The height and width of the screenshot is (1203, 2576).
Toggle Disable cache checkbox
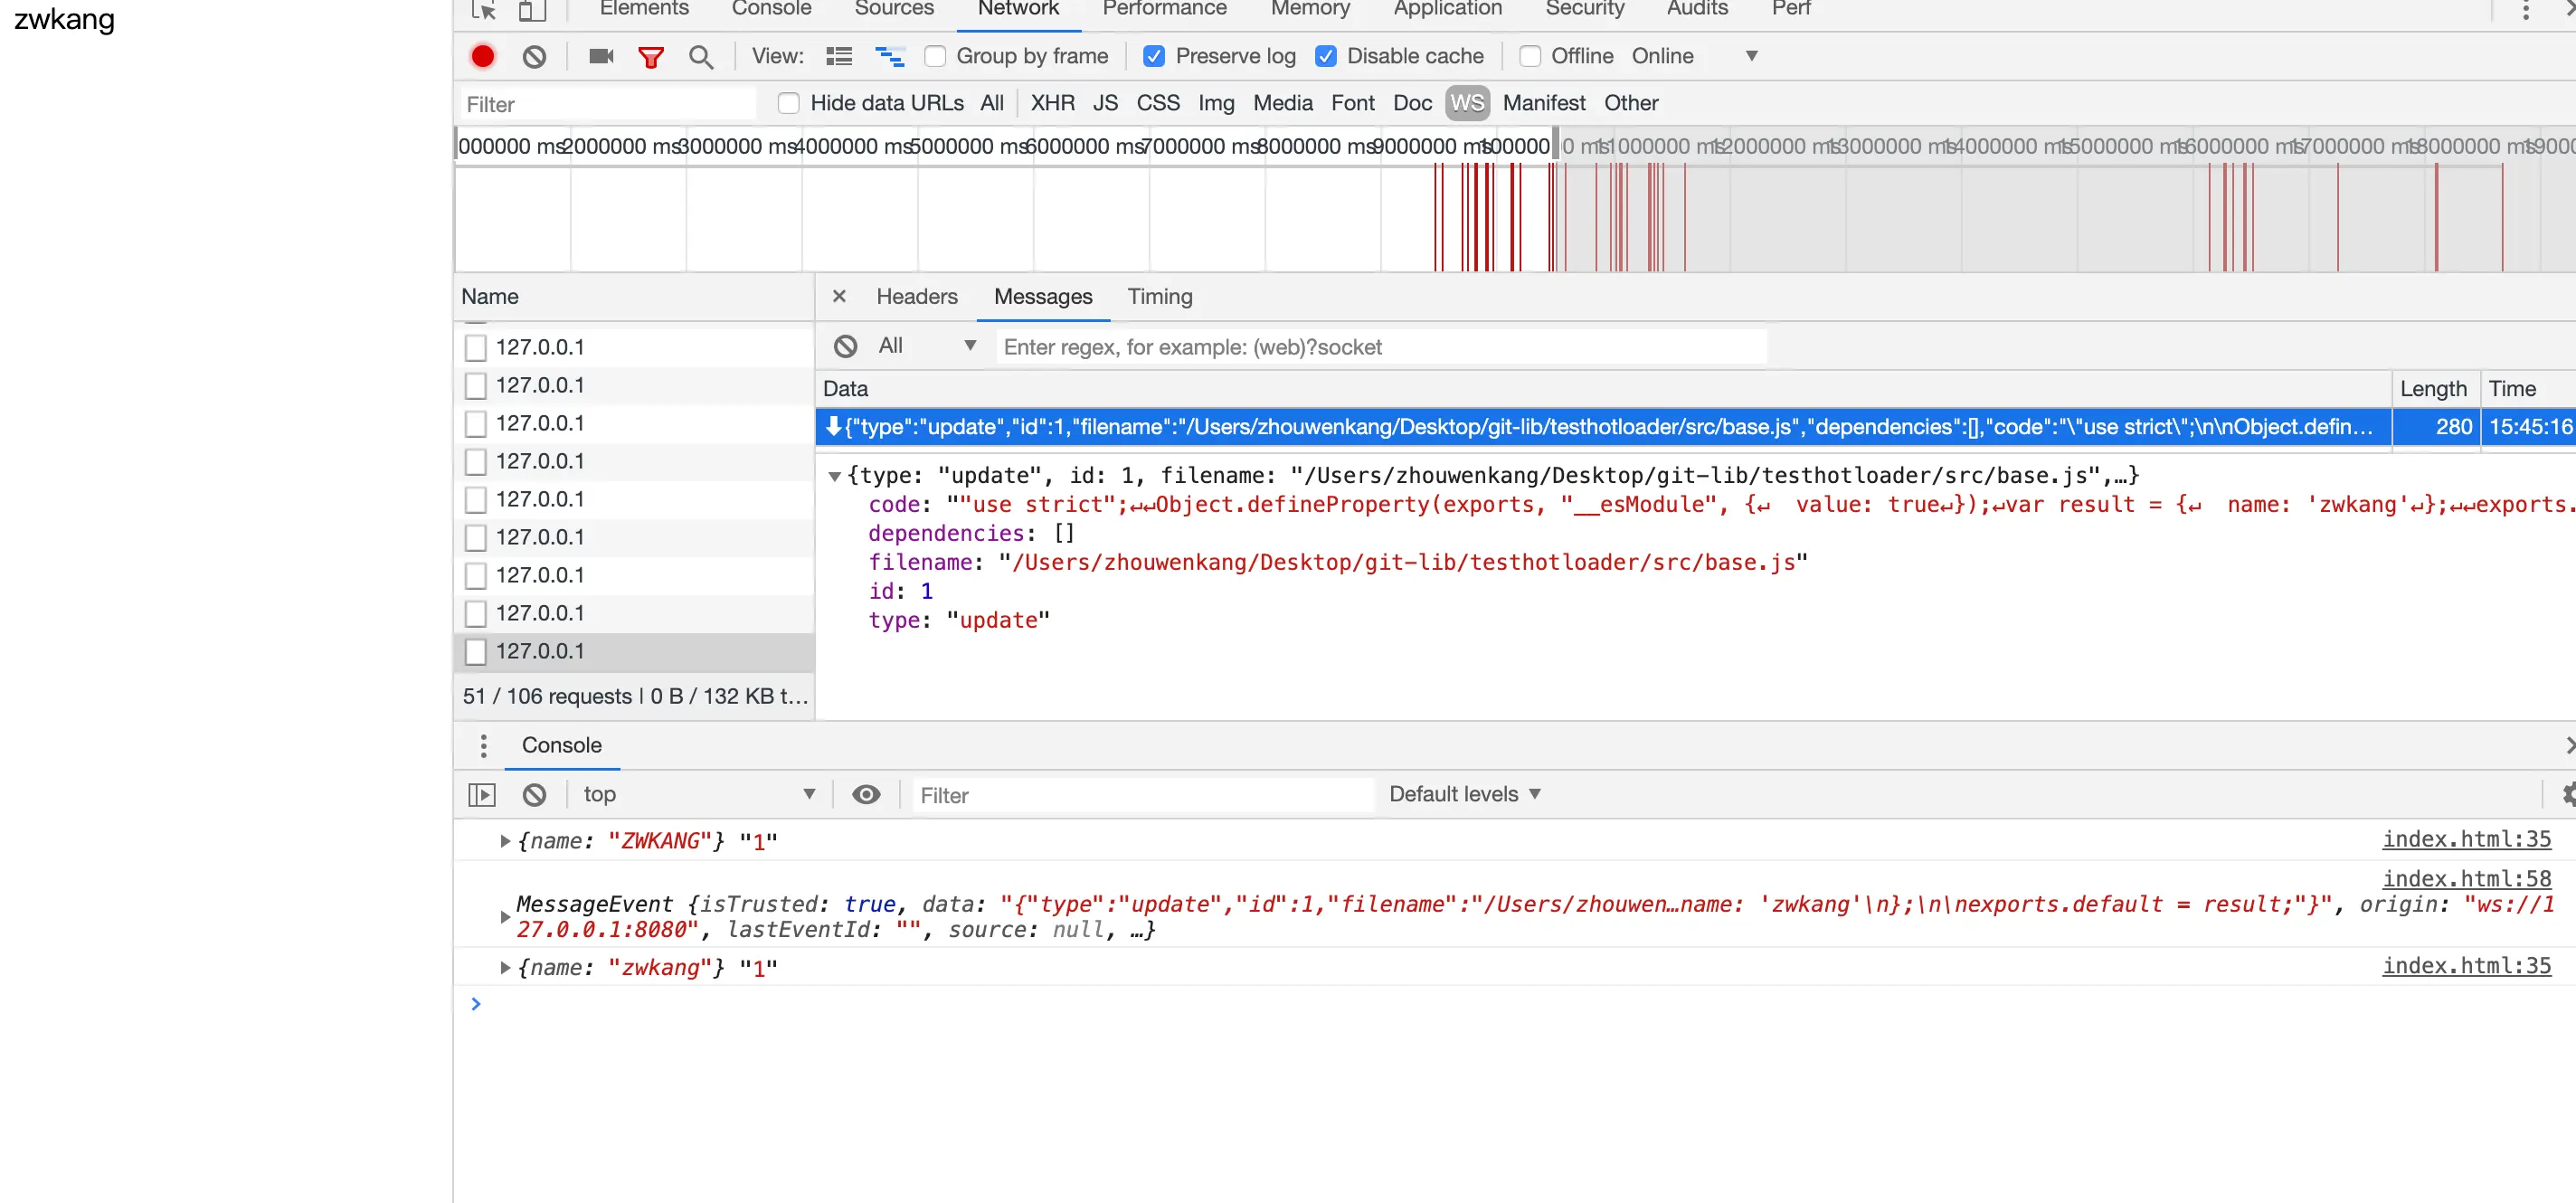pos(1326,56)
